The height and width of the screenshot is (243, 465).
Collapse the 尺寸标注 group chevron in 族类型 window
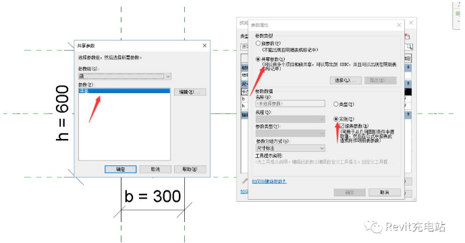pyautogui.click(x=408, y=84)
